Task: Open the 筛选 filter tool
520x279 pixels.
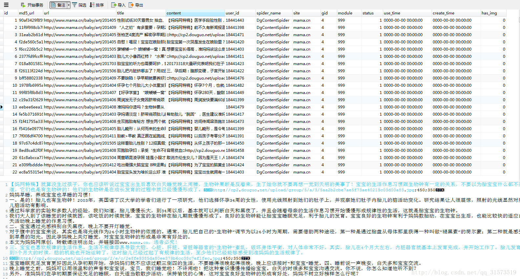Action: click(79, 5)
